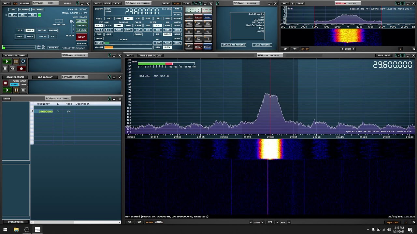Click STORE in Memory Panel
Viewport: 417px width, 234px height.
coord(7,99)
